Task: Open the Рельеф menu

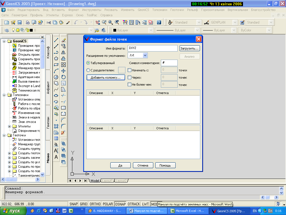Action: (193, 10)
